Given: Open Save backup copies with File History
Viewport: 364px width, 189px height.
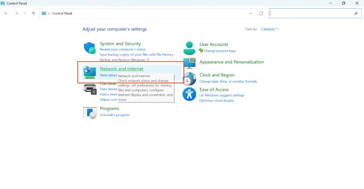Looking at the screenshot, I should (136, 55).
